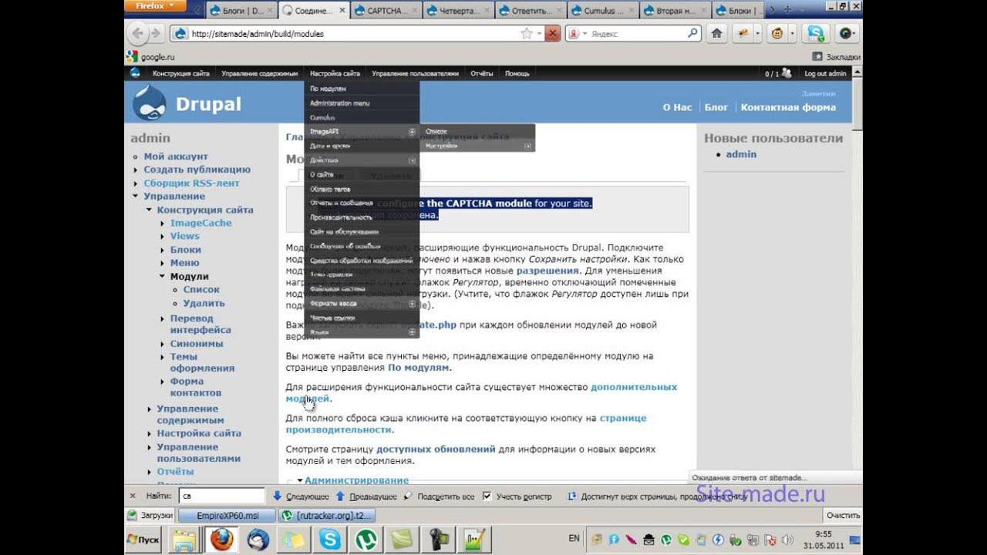Image resolution: width=987 pixels, height=555 pixels.
Task: Open the Закладки bookmarks sidebar button
Action: 837,56
